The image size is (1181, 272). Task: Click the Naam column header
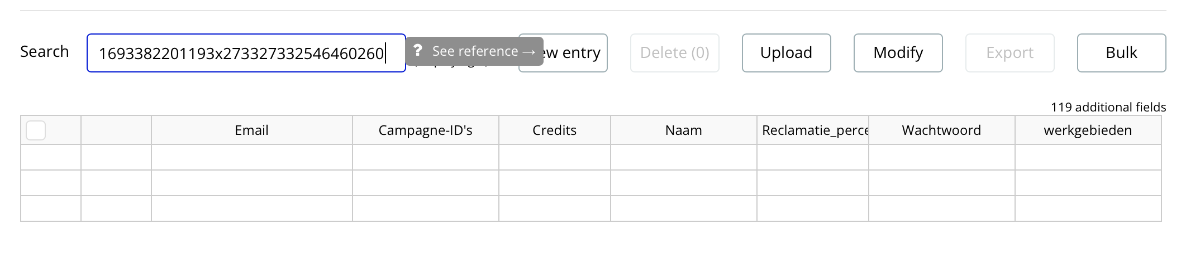point(683,130)
